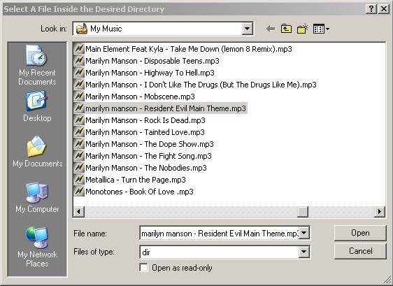Go back using the back arrow icon
This screenshot has height=286, width=393.
click(271, 29)
